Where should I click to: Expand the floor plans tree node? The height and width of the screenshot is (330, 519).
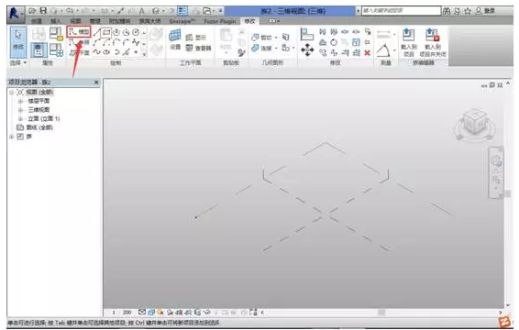point(20,101)
